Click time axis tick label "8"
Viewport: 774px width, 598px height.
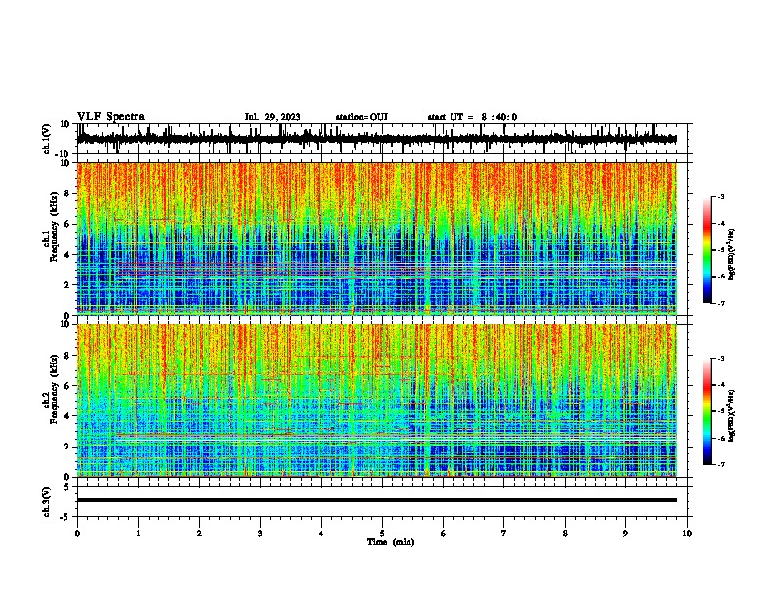(565, 534)
